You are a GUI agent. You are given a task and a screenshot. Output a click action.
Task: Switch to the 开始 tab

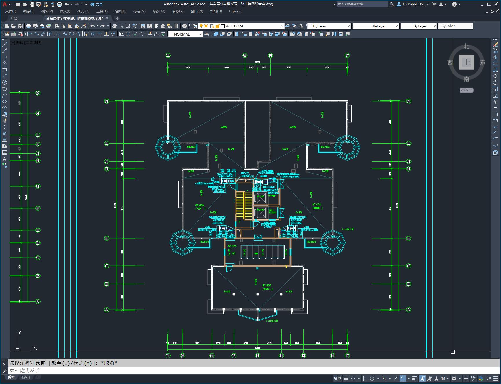click(x=14, y=18)
